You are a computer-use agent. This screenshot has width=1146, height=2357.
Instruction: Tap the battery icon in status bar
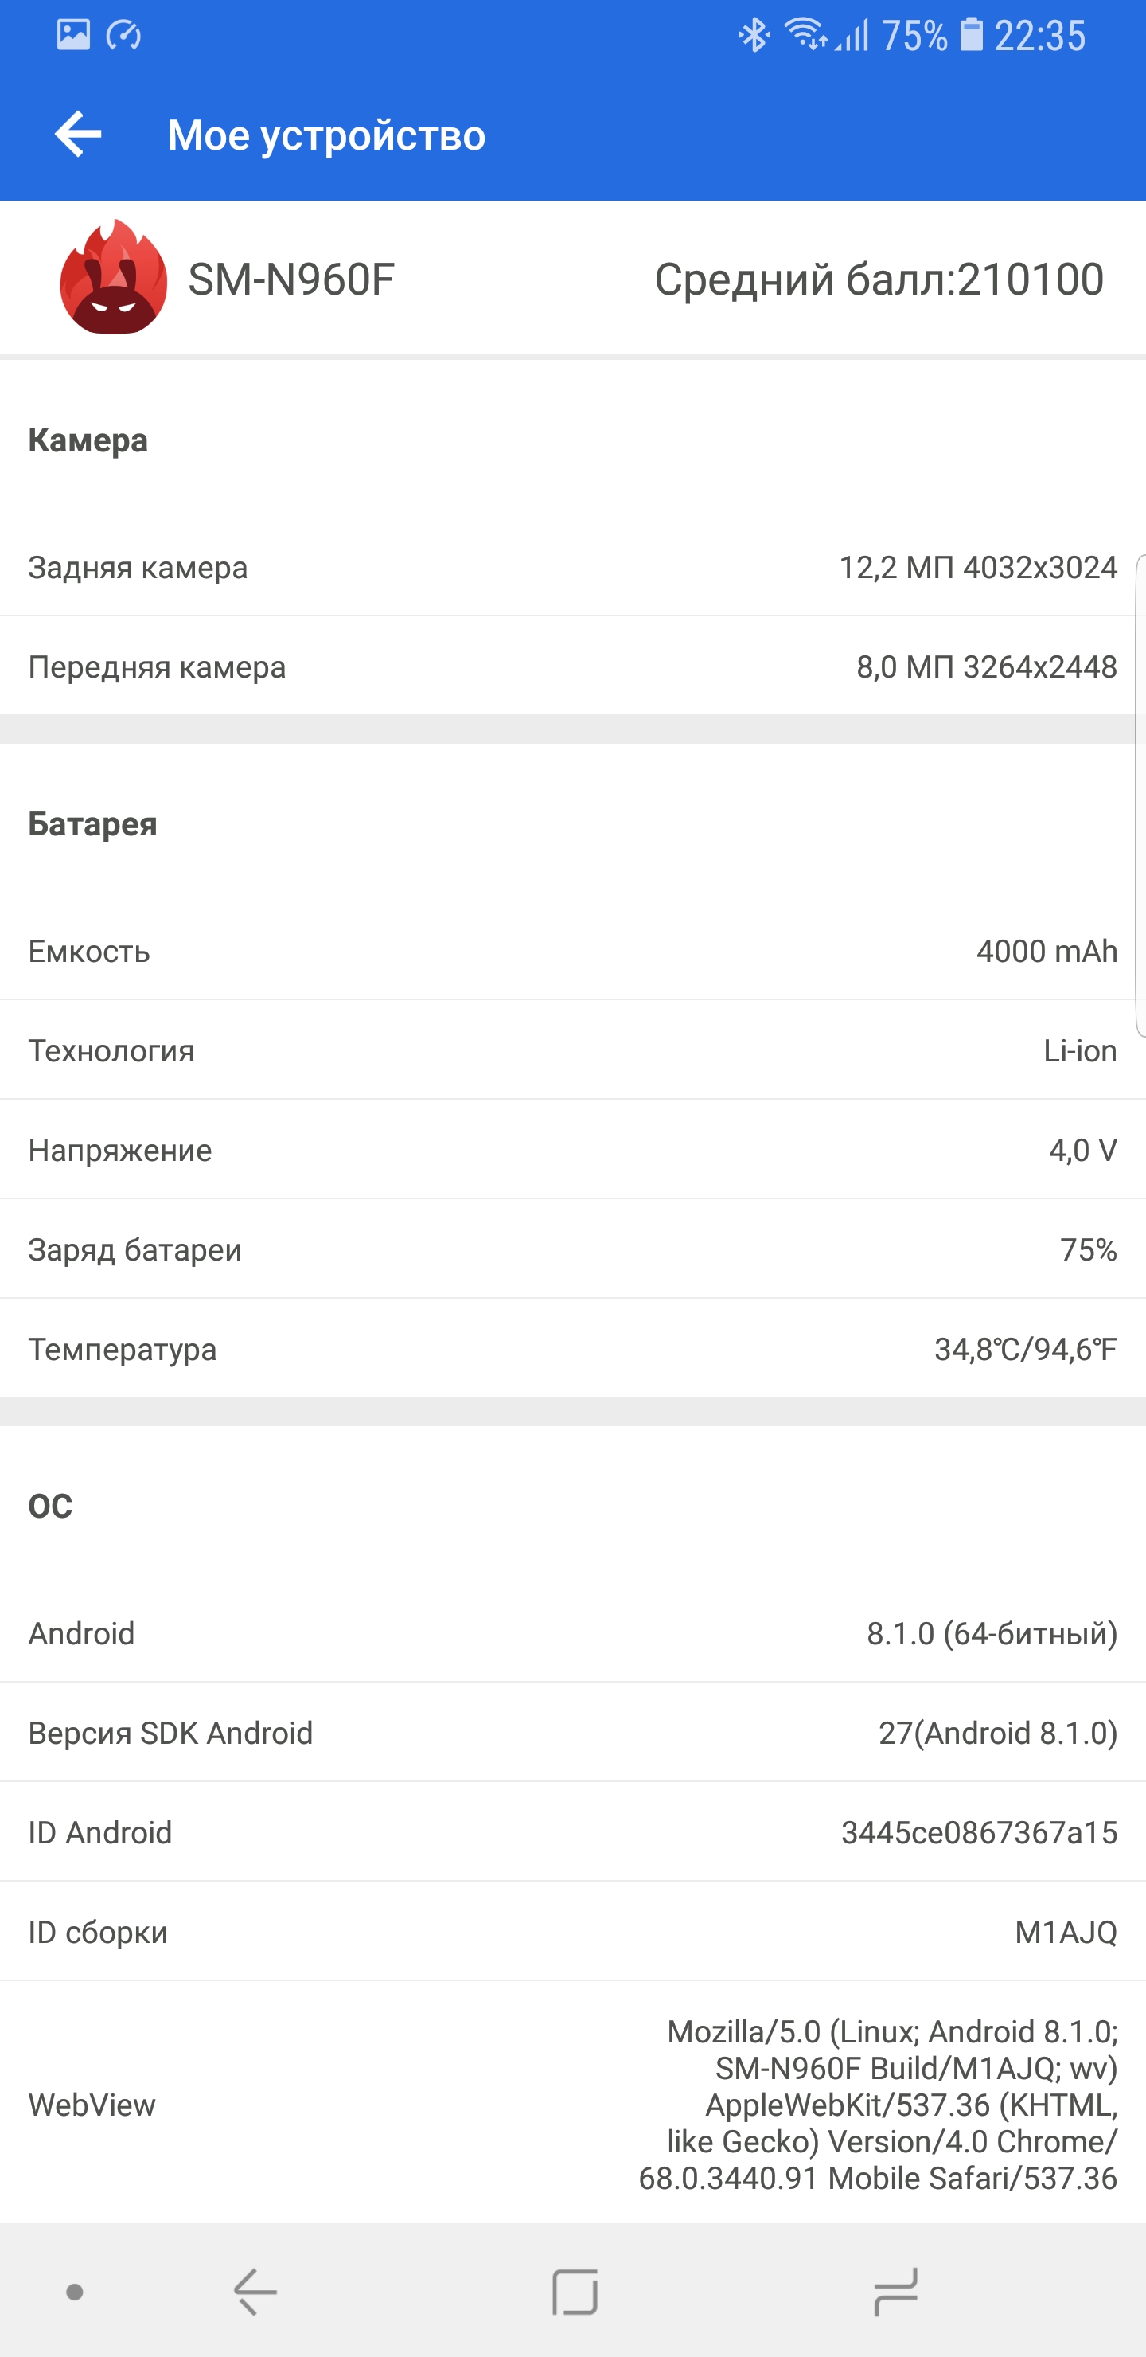pos(970,36)
